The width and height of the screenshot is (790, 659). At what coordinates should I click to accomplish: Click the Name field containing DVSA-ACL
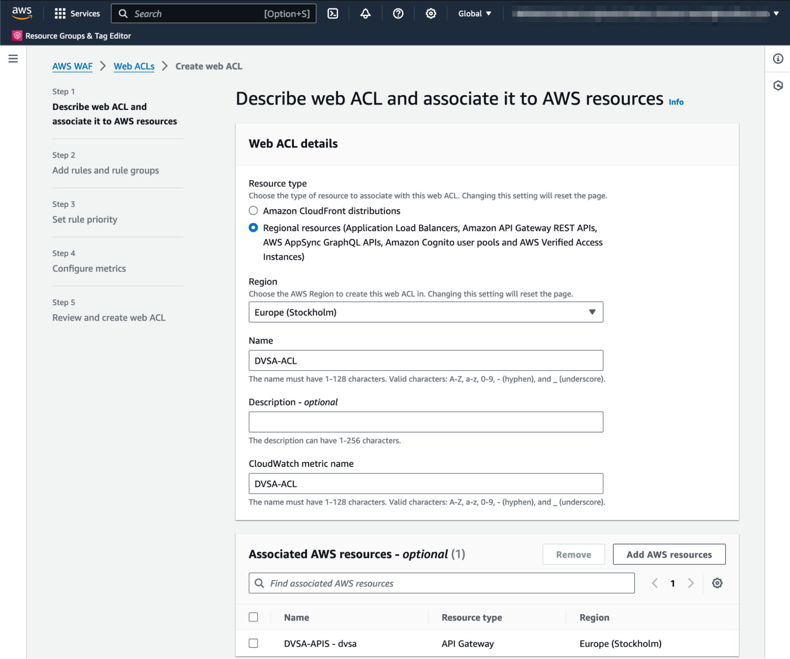(x=426, y=360)
